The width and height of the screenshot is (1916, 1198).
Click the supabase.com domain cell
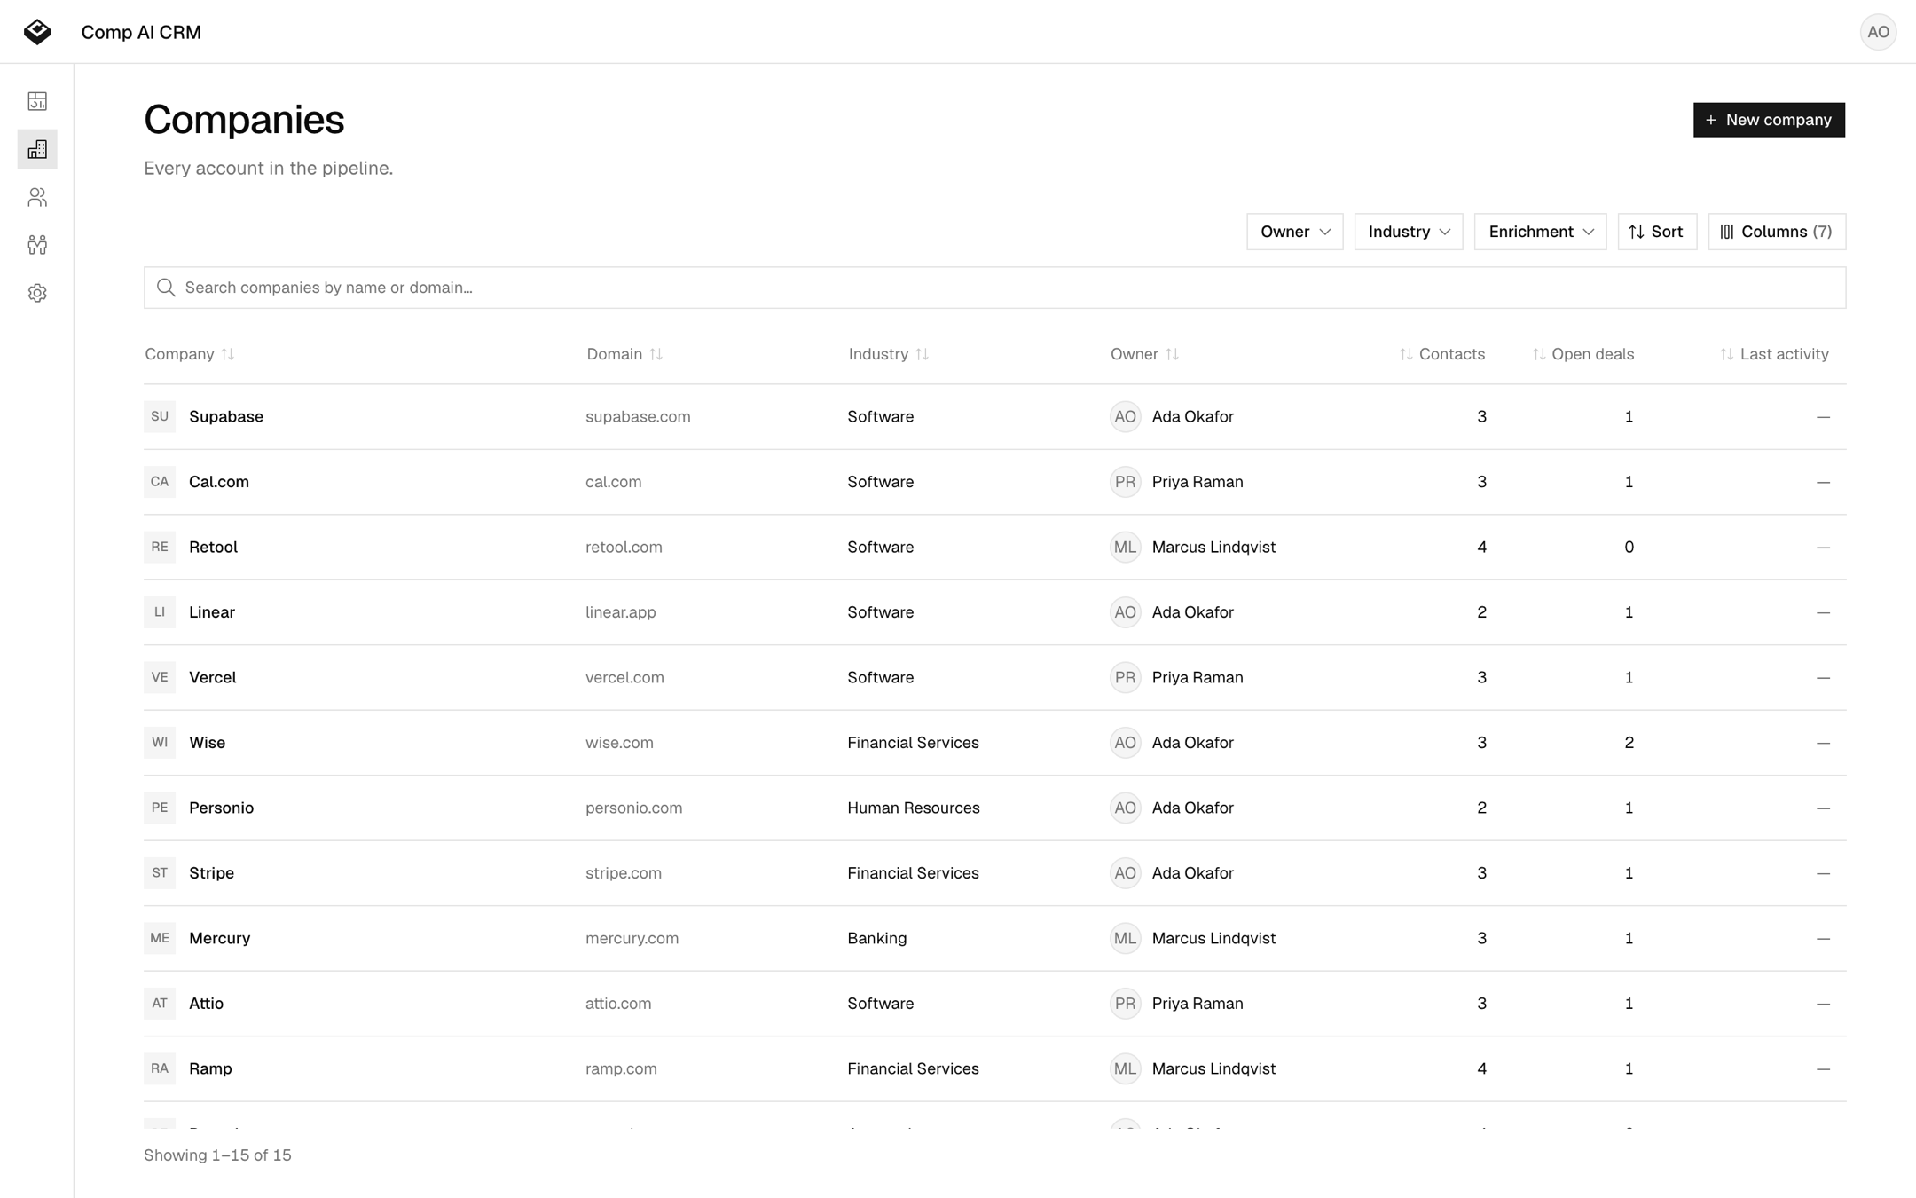[638, 416]
